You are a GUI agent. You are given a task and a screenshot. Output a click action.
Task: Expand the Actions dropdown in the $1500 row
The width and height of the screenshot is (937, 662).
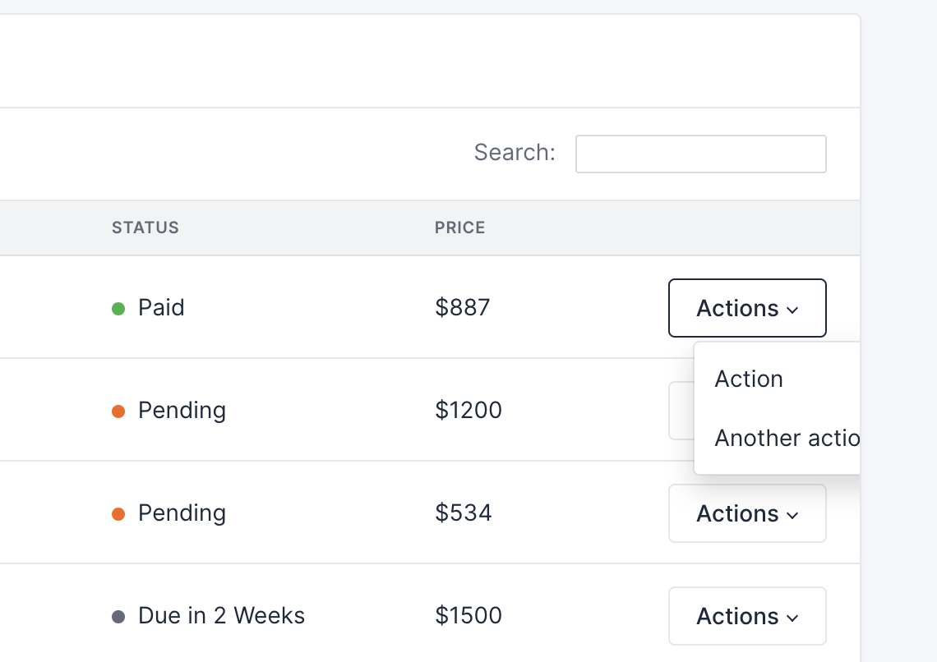pos(747,616)
